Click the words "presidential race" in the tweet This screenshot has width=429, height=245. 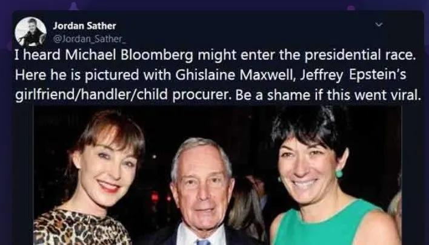[360, 56]
